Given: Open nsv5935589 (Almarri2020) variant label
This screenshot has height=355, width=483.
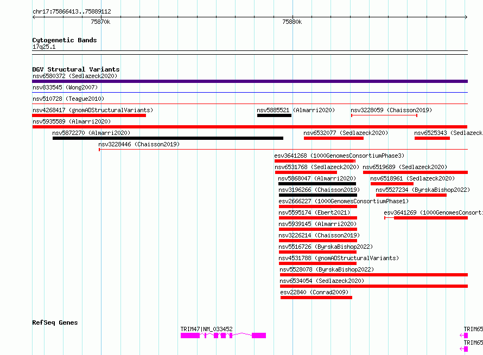Looking at the screenshot, I should pos(72,121).
